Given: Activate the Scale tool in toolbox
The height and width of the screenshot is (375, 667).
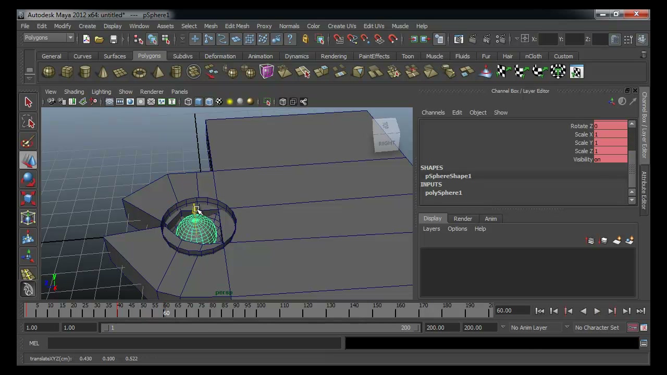Looking at the screenshot, I should click(28, 199).
